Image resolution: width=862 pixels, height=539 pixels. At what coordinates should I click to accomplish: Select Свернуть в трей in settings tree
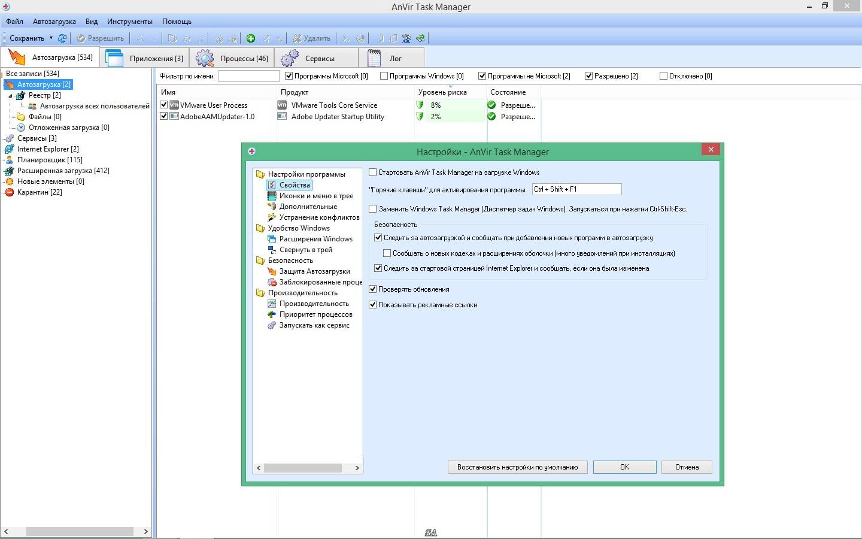pyautogui.click(x=305, y=250)
